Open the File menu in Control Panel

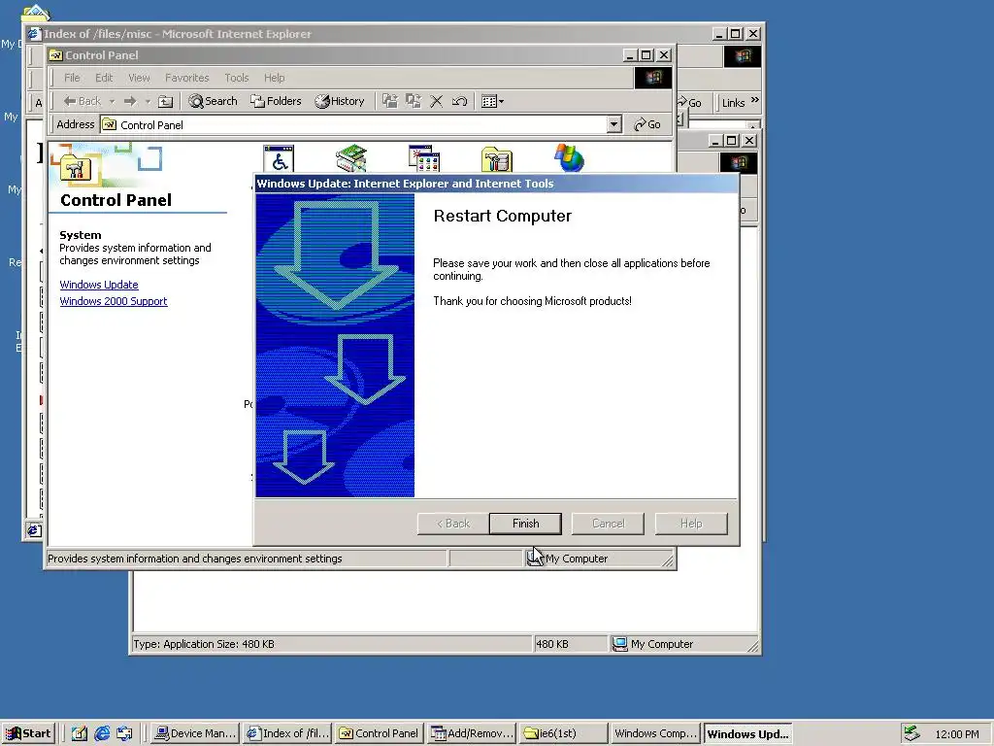[x=72, y=78]
